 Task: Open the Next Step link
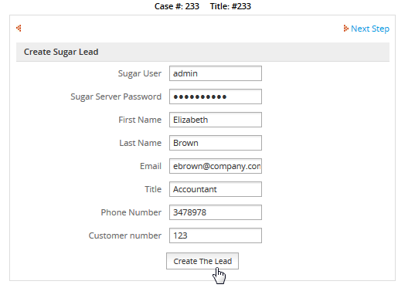(370, 29)
